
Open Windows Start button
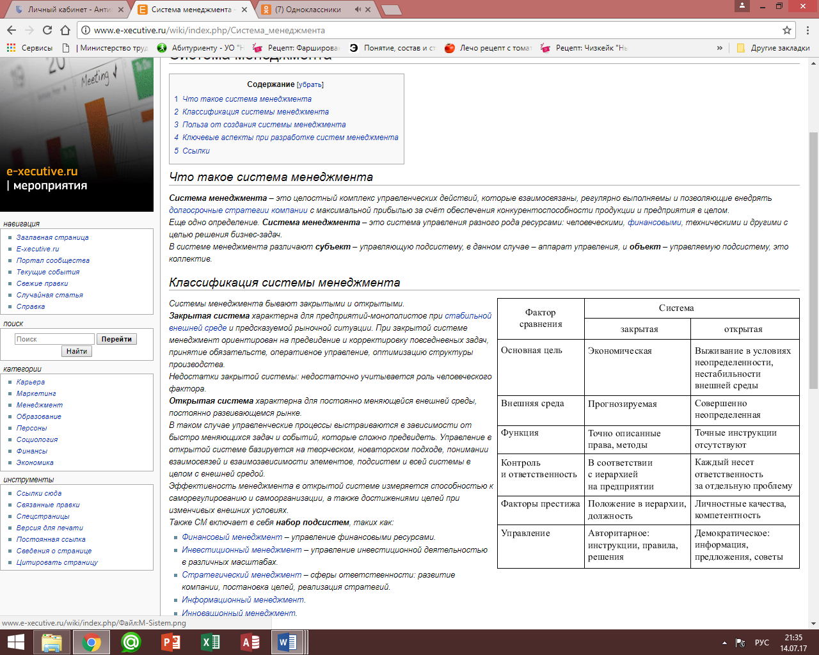15,642
